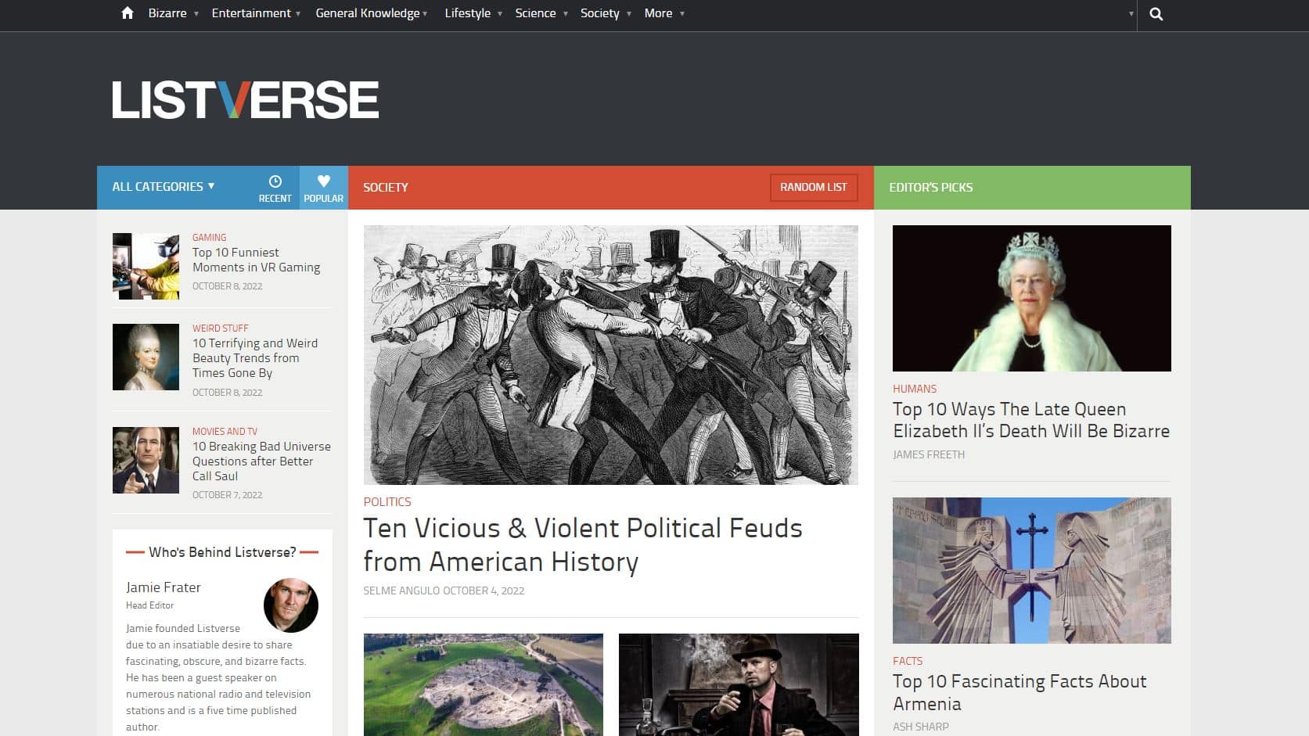This screenshot has width=1309, height=736.
Task: Open the political feuds engraving image
Action: pyautogui.click(x=610, y=355)
